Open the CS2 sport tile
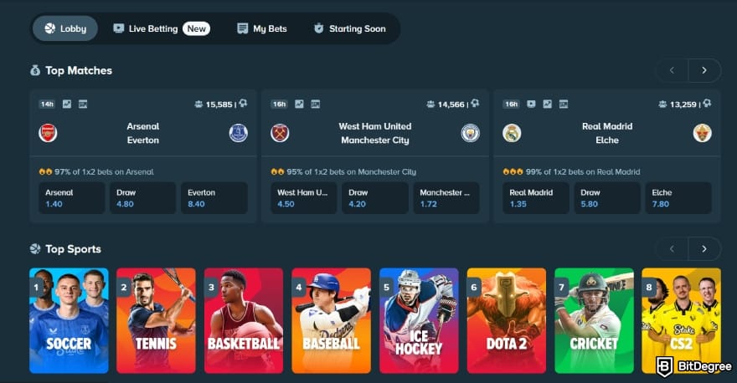Screen dimensions: 737x383 (x=681, y=320)
